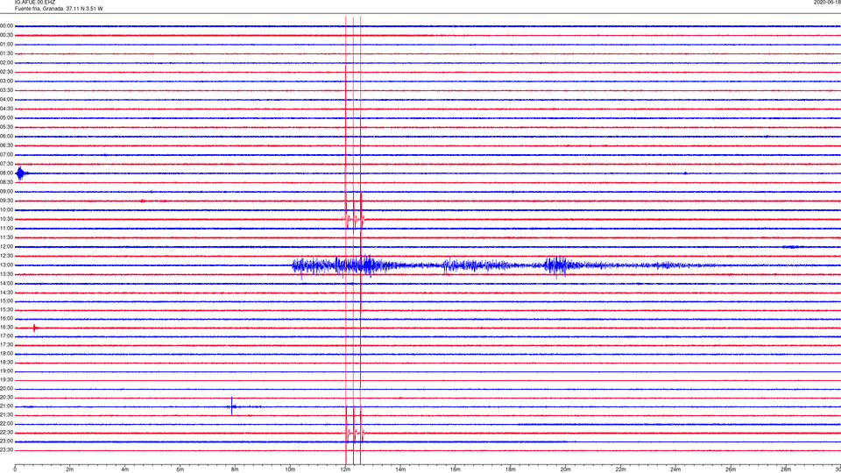This screenshot has width=841, height=473.
Task: Select the 14:30 trace time label
Action: [x=6, y=293]
